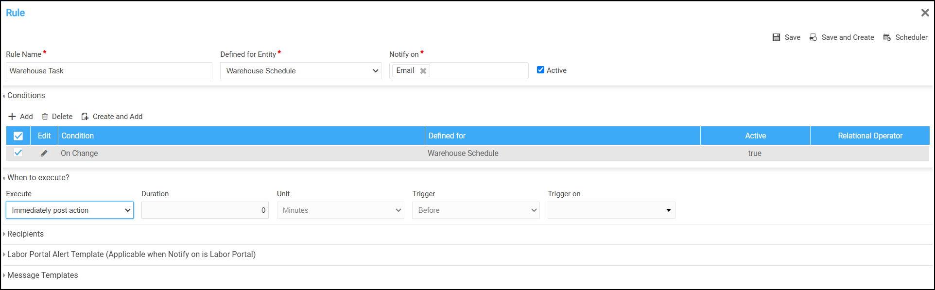Viewport: 935px width, 290px height.
Task: Click the Save floppy disk icon
Action: [x=776, y=37]
